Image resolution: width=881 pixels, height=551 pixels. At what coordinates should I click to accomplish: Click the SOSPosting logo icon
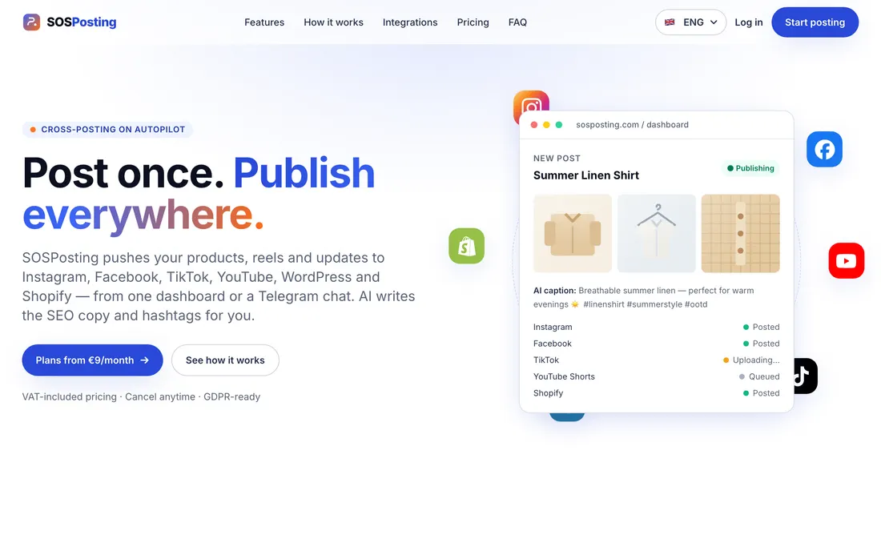pyautogui.click(x=31, y=22)
